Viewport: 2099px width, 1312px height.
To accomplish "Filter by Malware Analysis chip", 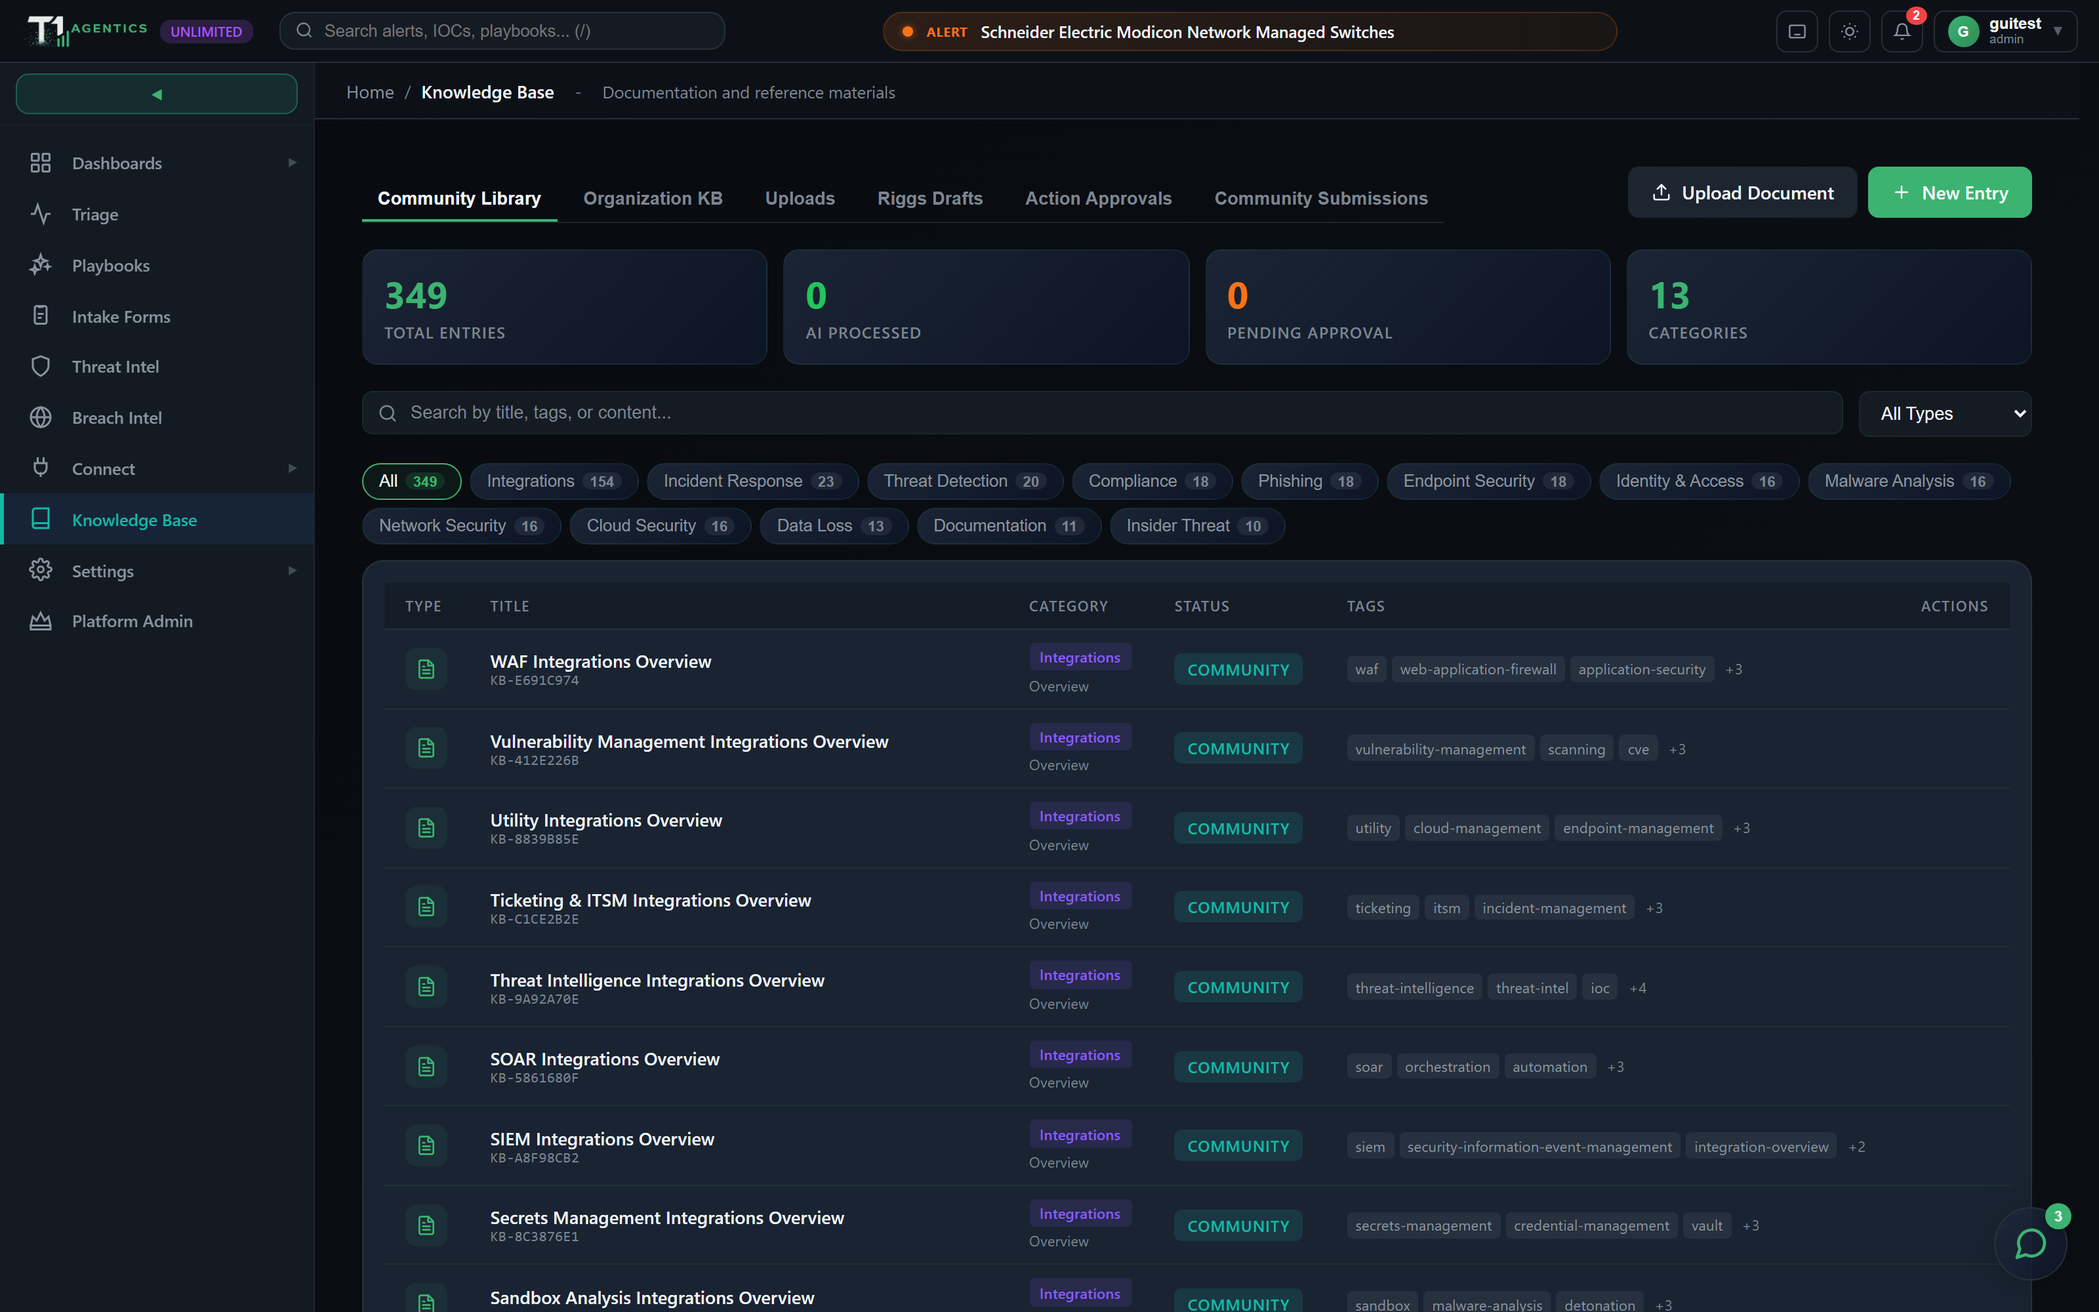I will [1908, 482].
